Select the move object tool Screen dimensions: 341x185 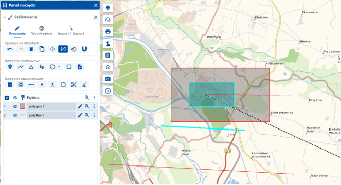pyautogui.click(x=52, y=49)
